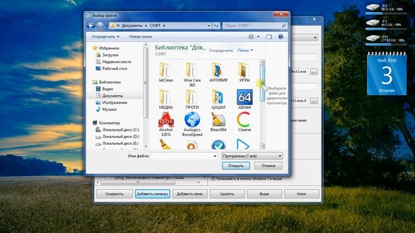415x233 pixels.
Task: Select Библиотеки in the navigation pane
Action: pos(106,82)
